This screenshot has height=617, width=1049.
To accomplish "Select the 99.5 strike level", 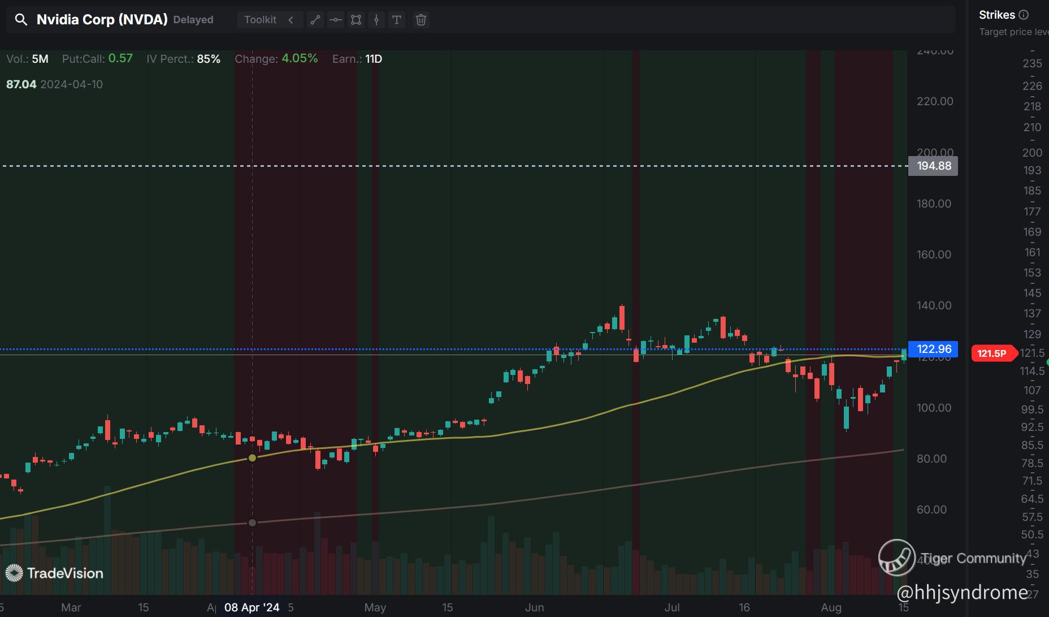I will click(1032, 409).
